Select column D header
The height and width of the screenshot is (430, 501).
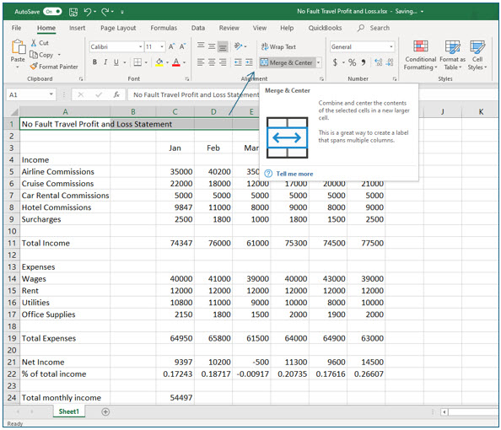coord(213,112)
